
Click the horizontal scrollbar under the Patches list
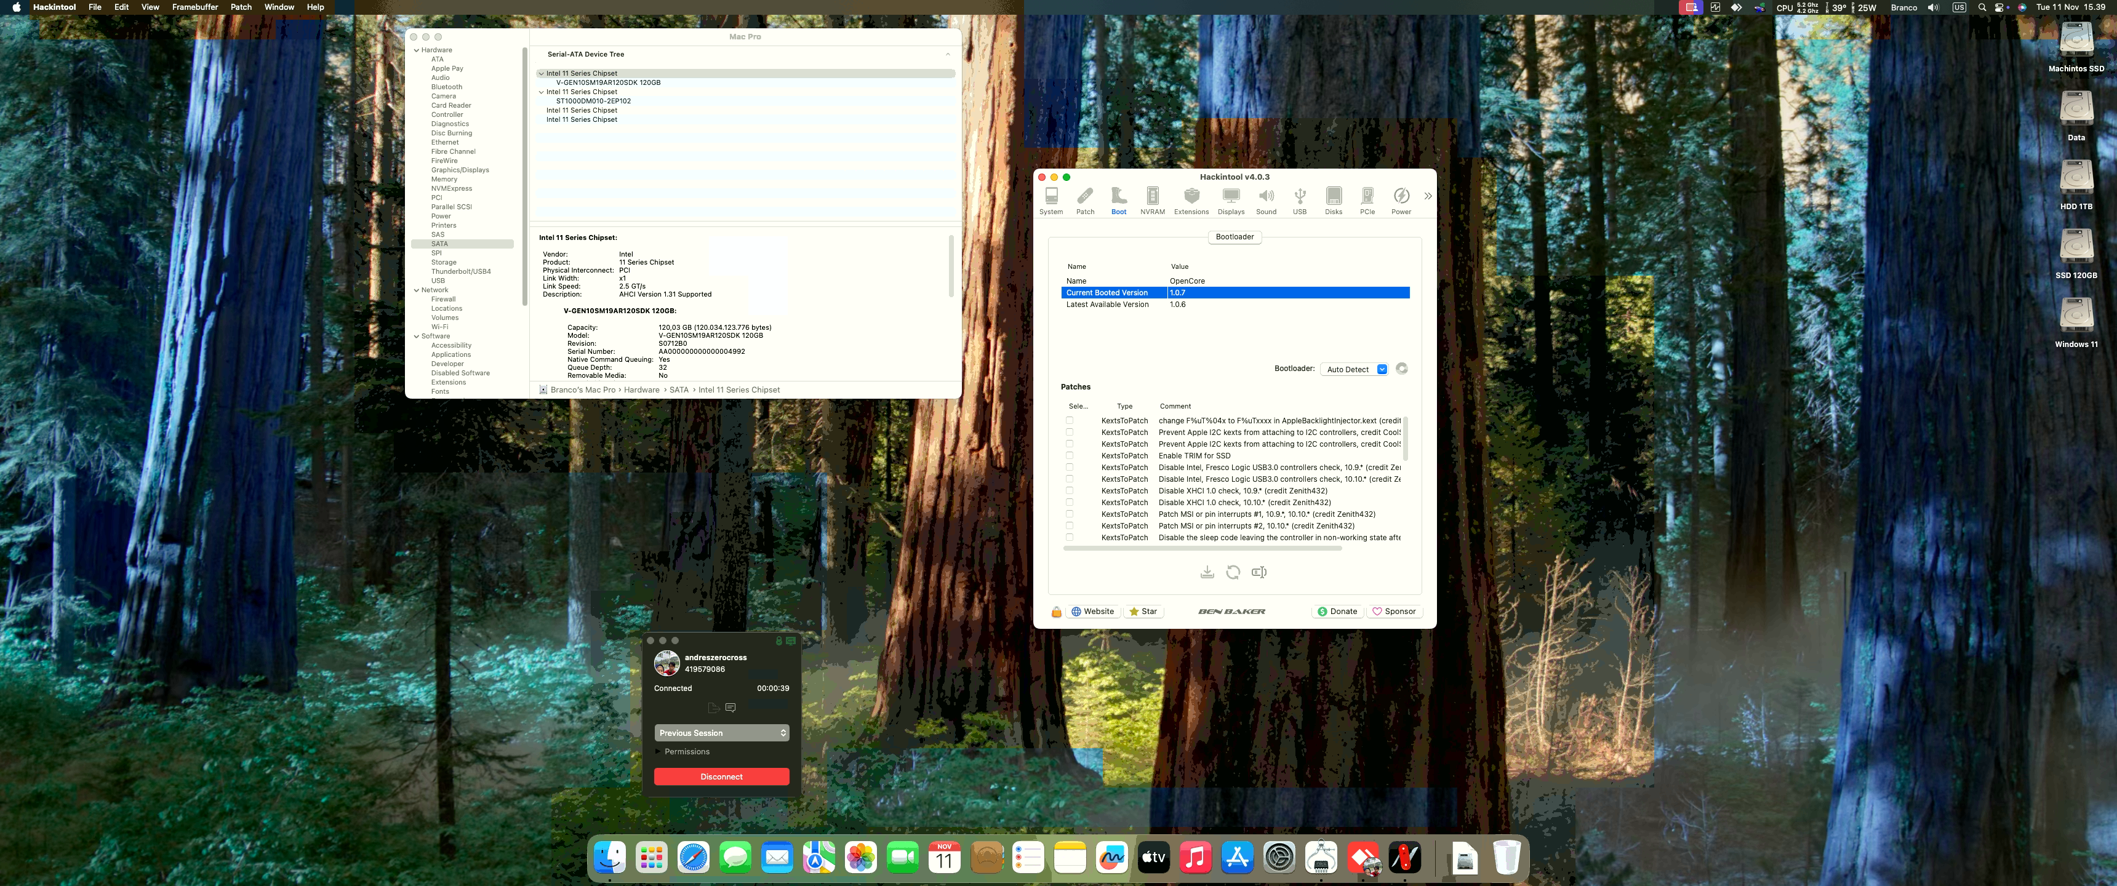pos(1203,548)
